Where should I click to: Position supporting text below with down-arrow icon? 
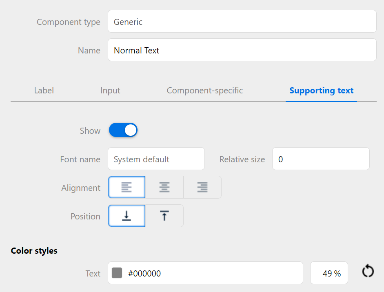coord(127,216)
